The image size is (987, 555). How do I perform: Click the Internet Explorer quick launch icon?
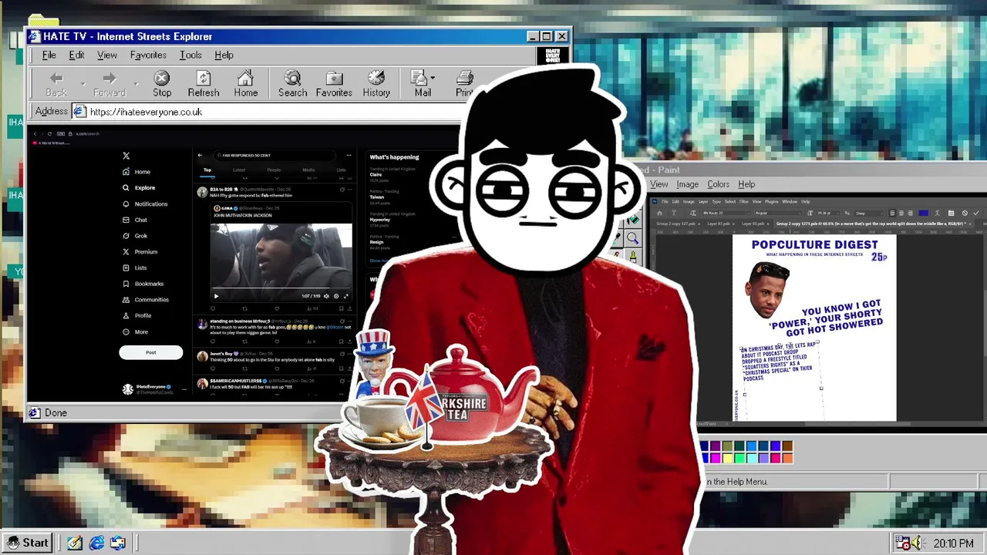coord(96,543)
